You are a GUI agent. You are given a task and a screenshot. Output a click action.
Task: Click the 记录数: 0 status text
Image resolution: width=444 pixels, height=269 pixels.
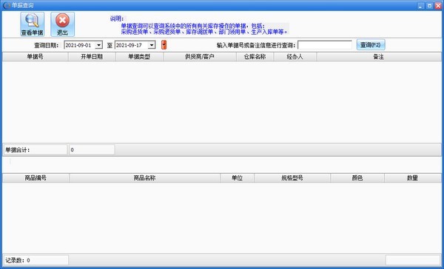[x=18, y=260]
